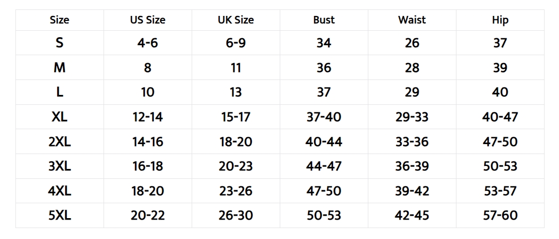Screen dimensions: 559x239
Task: Select the 5XL size row label
Action: pyautogui.click(x=59, y=216)
